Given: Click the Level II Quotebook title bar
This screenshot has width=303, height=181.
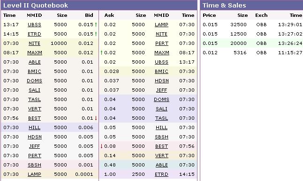Looking at the screenshot, I should (99, 5).
